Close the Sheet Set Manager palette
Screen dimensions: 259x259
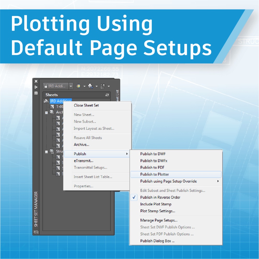click(x=36, y=81)
